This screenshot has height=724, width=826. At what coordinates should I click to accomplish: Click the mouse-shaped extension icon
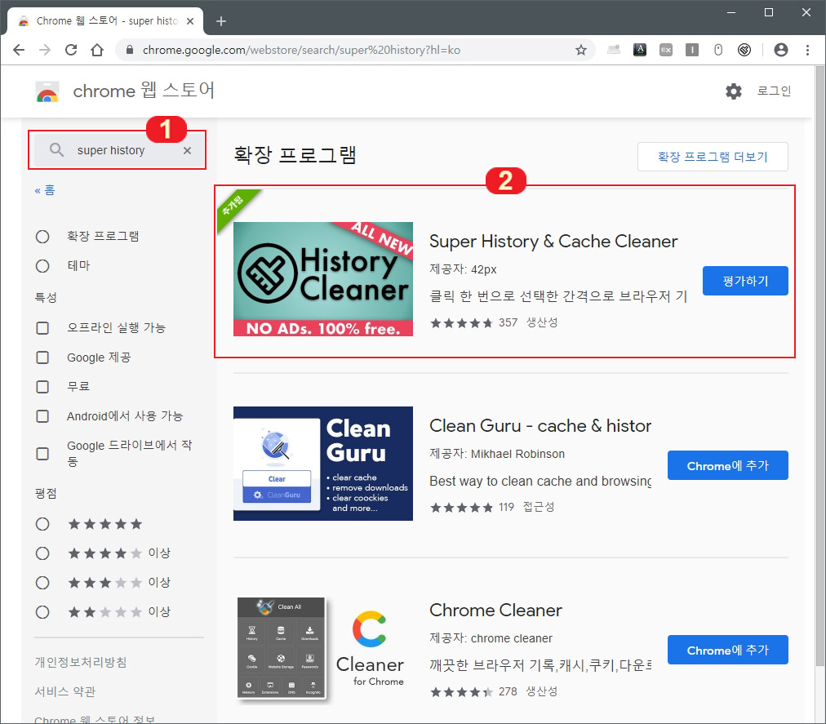coord(718,50)
